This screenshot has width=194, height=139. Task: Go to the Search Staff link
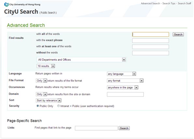pos(184,4)
